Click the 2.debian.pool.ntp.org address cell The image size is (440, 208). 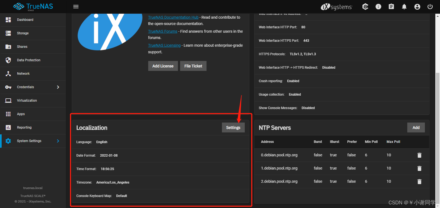279,181
